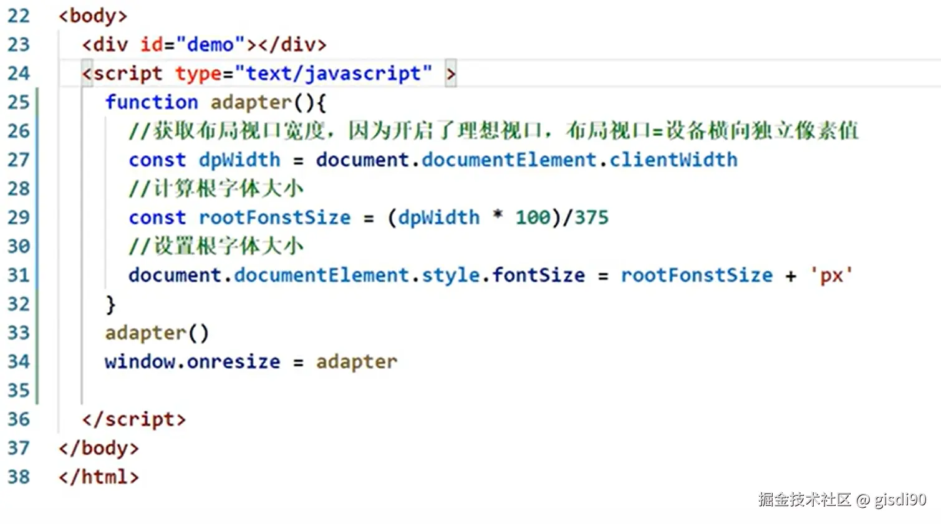Click the closing </html> tag
The image size is (941, 524).
pos(99,477)
